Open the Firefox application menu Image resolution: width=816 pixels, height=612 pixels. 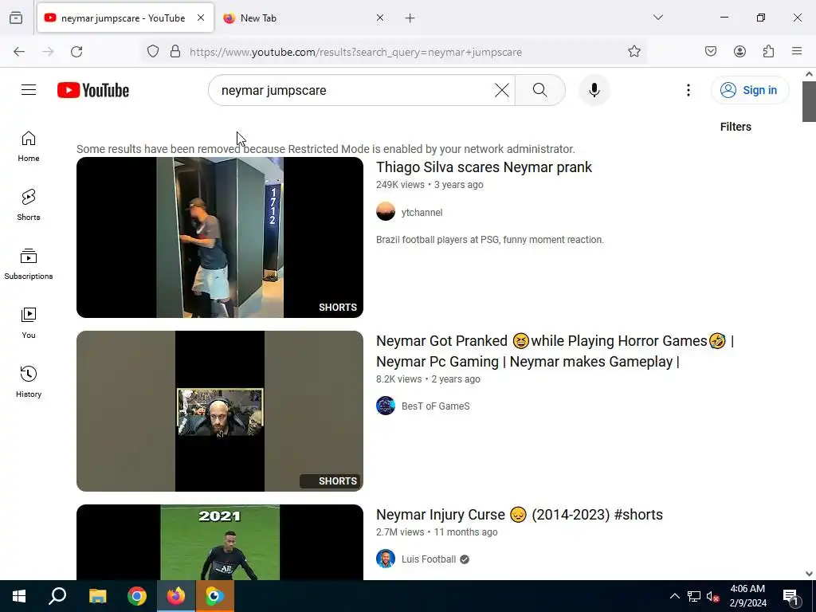tap(797, 52)
